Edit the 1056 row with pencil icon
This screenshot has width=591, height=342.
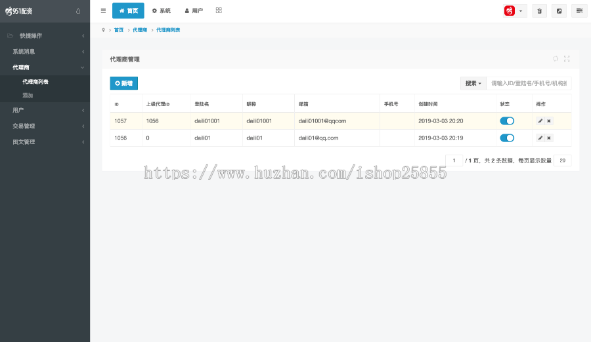(540, 138)
